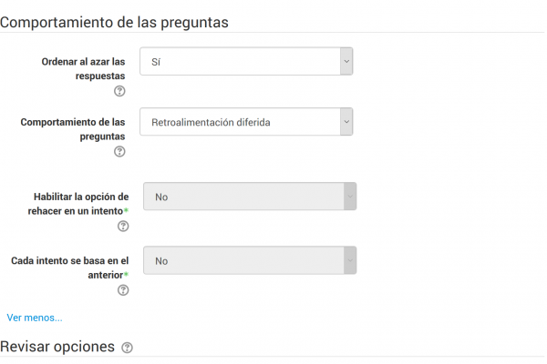Click the arrow on the rehacer en un intento select
This screenshot has width=547, height=364.
pos(350,197)
